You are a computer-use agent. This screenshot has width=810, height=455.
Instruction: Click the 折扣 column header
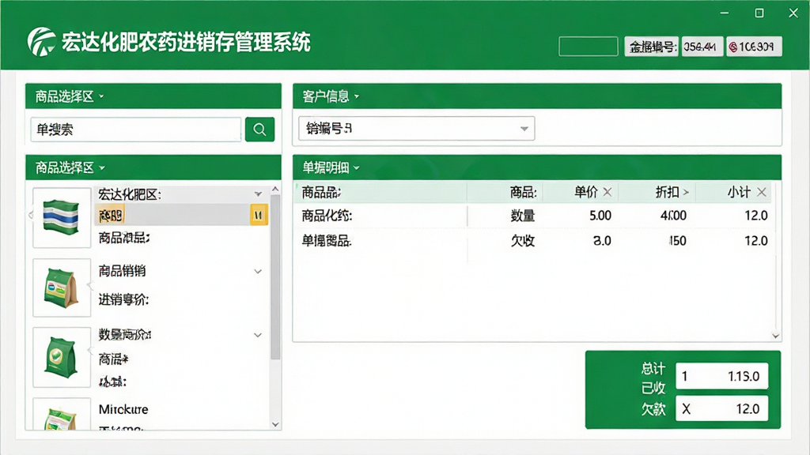[657, 193]
